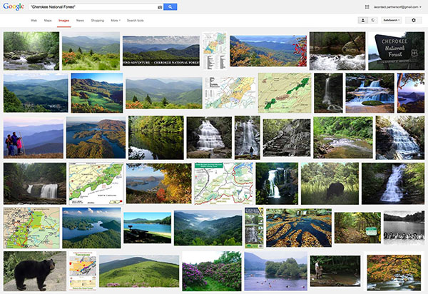Open lakeside picnic table beach photo
Screen dimensions: 428x294
pyautogui.click(x=148, y=228)
